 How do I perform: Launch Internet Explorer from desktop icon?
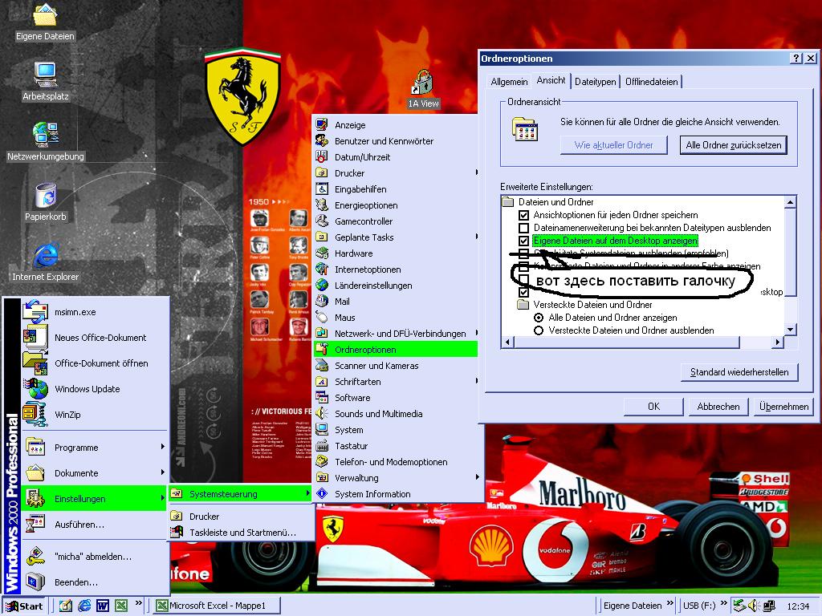46,262
